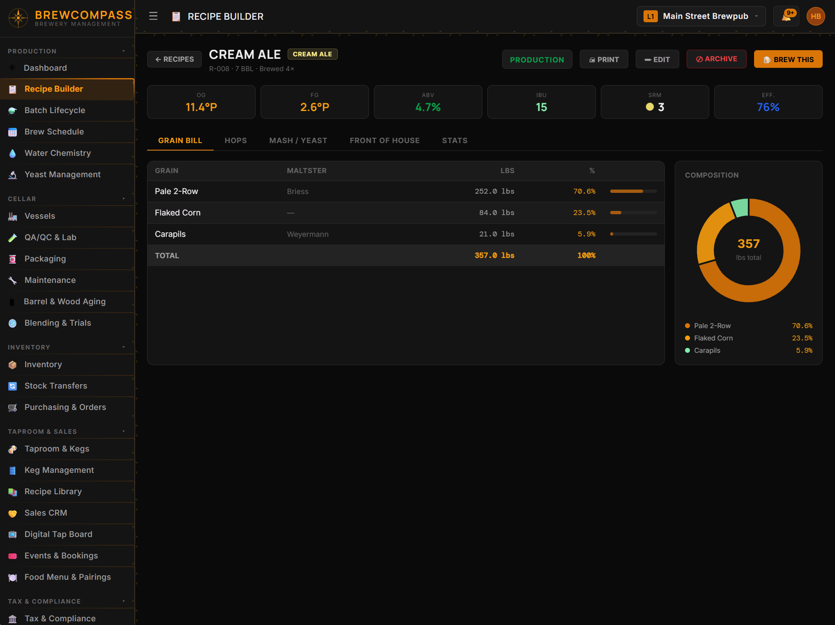
Task: Click the Sales CRM handshake icon
Action: point(12,513)
